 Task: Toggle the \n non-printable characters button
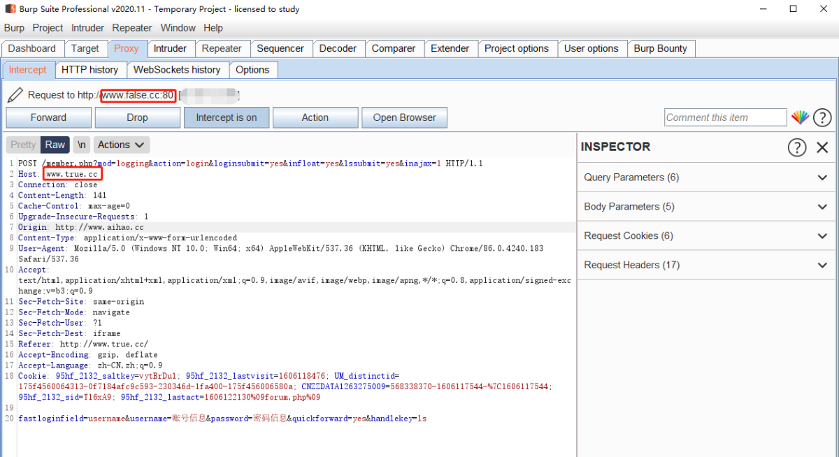click(82, 145)
